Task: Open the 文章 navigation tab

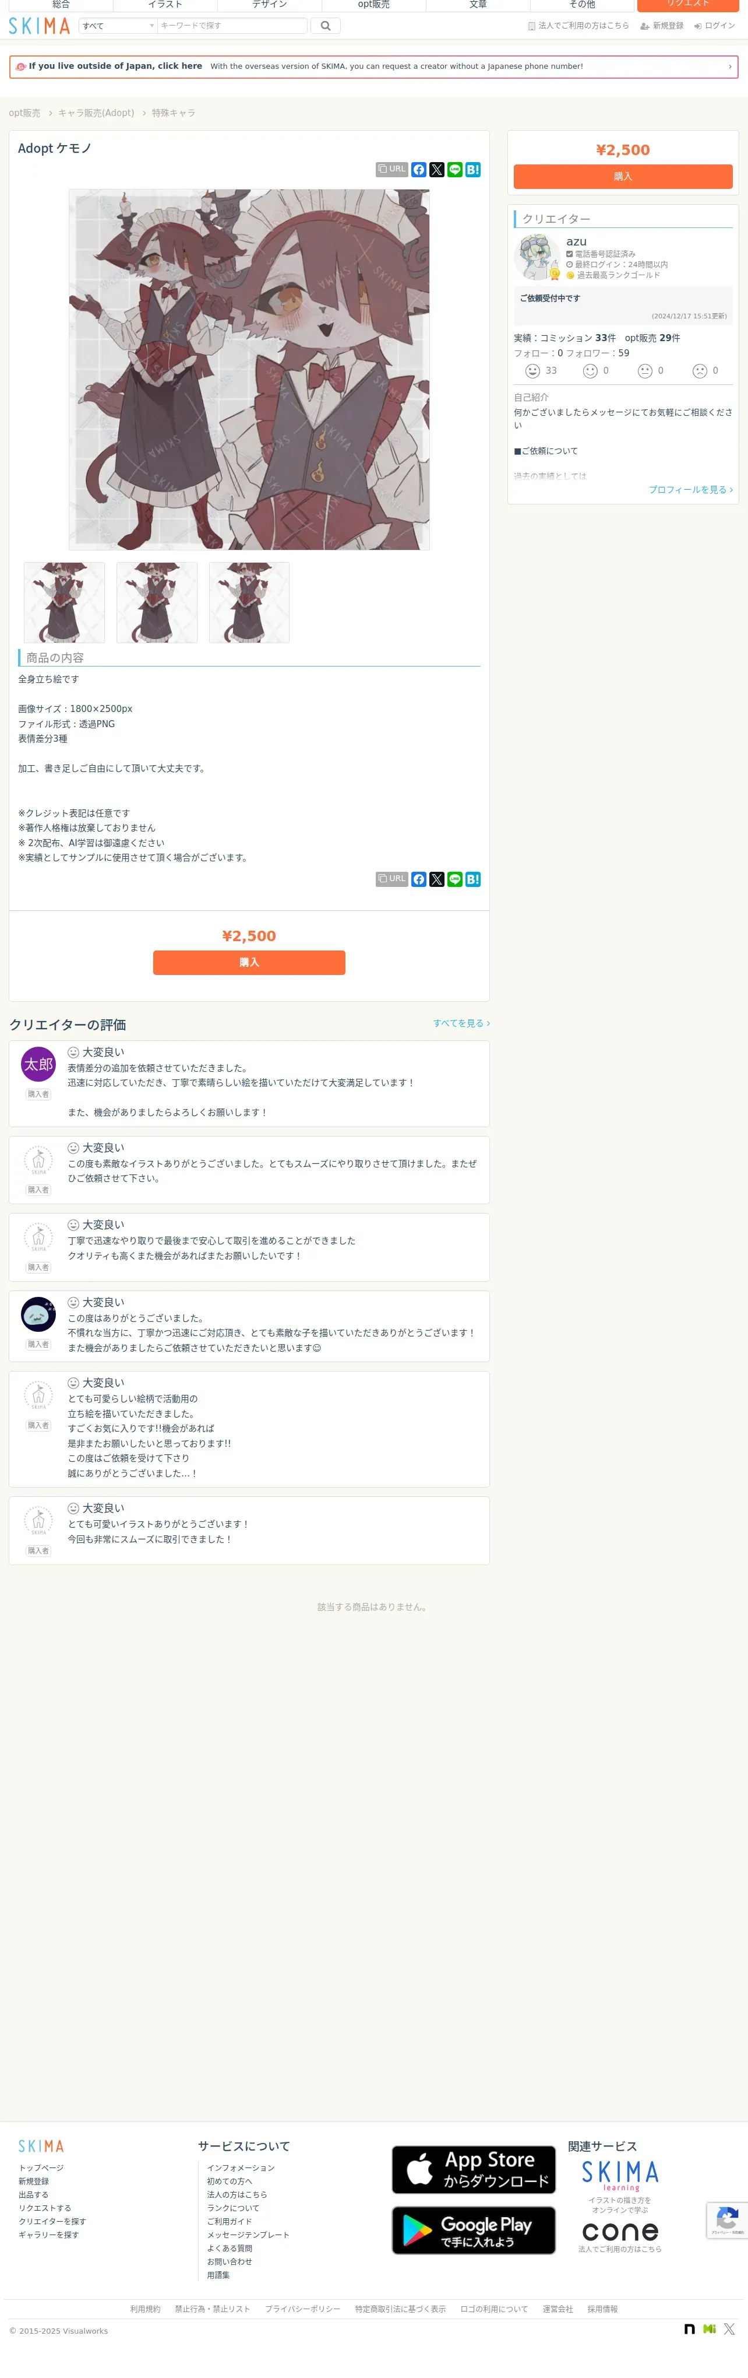Action: (478, 5)
